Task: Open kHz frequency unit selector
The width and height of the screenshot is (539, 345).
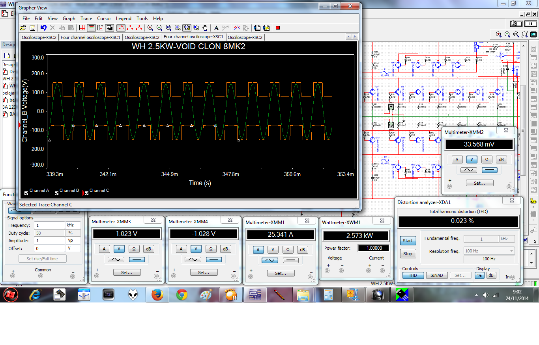Action: (73, 225)
